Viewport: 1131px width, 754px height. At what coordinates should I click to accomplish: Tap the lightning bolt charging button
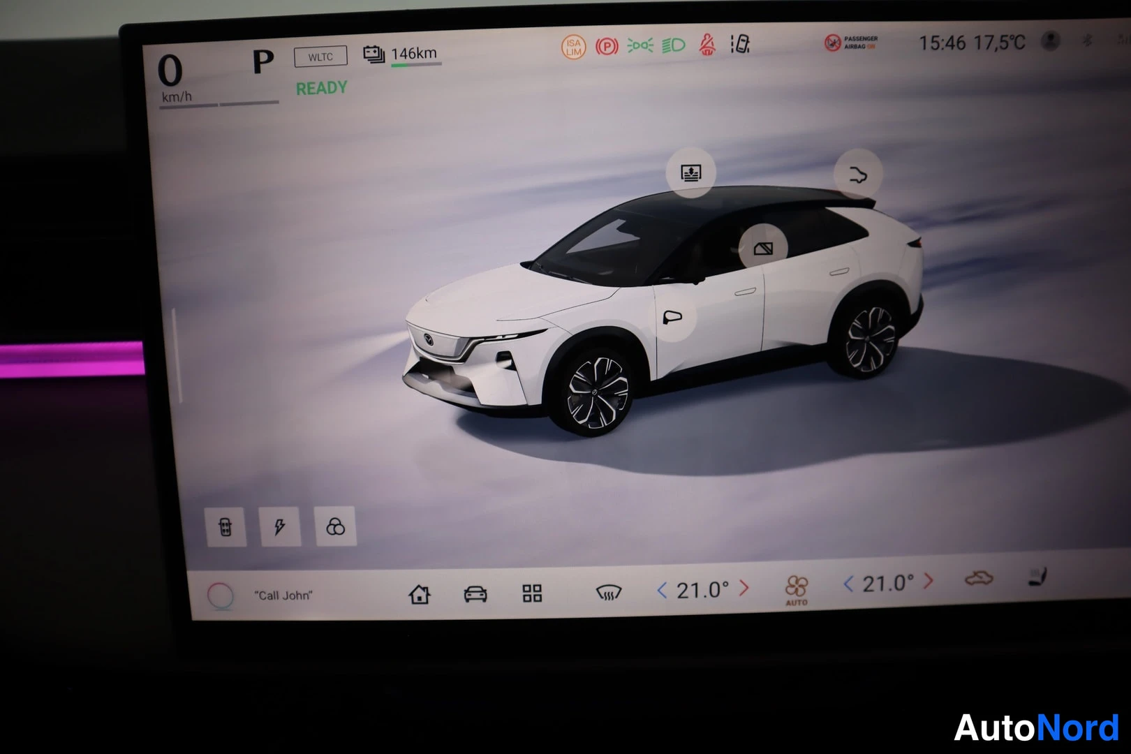point(280,526)
